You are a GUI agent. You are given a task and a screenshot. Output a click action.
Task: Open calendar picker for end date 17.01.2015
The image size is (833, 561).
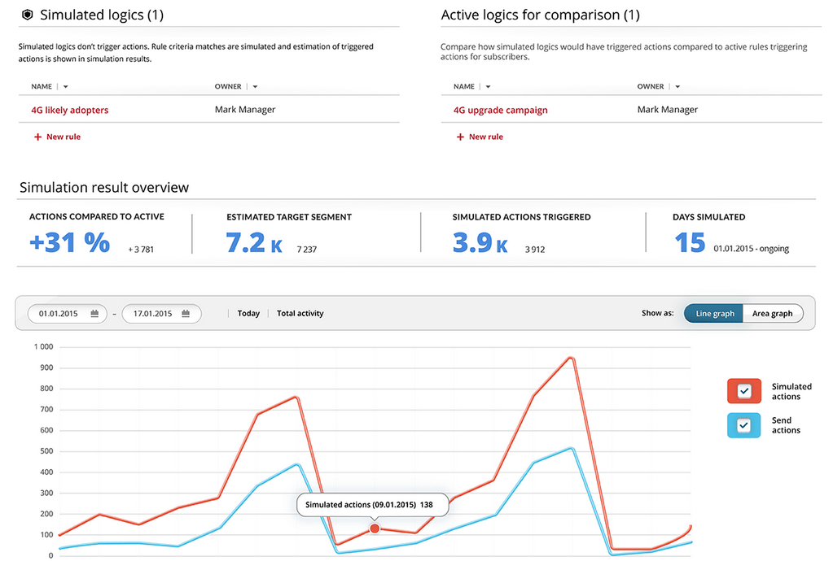(186, 314)
